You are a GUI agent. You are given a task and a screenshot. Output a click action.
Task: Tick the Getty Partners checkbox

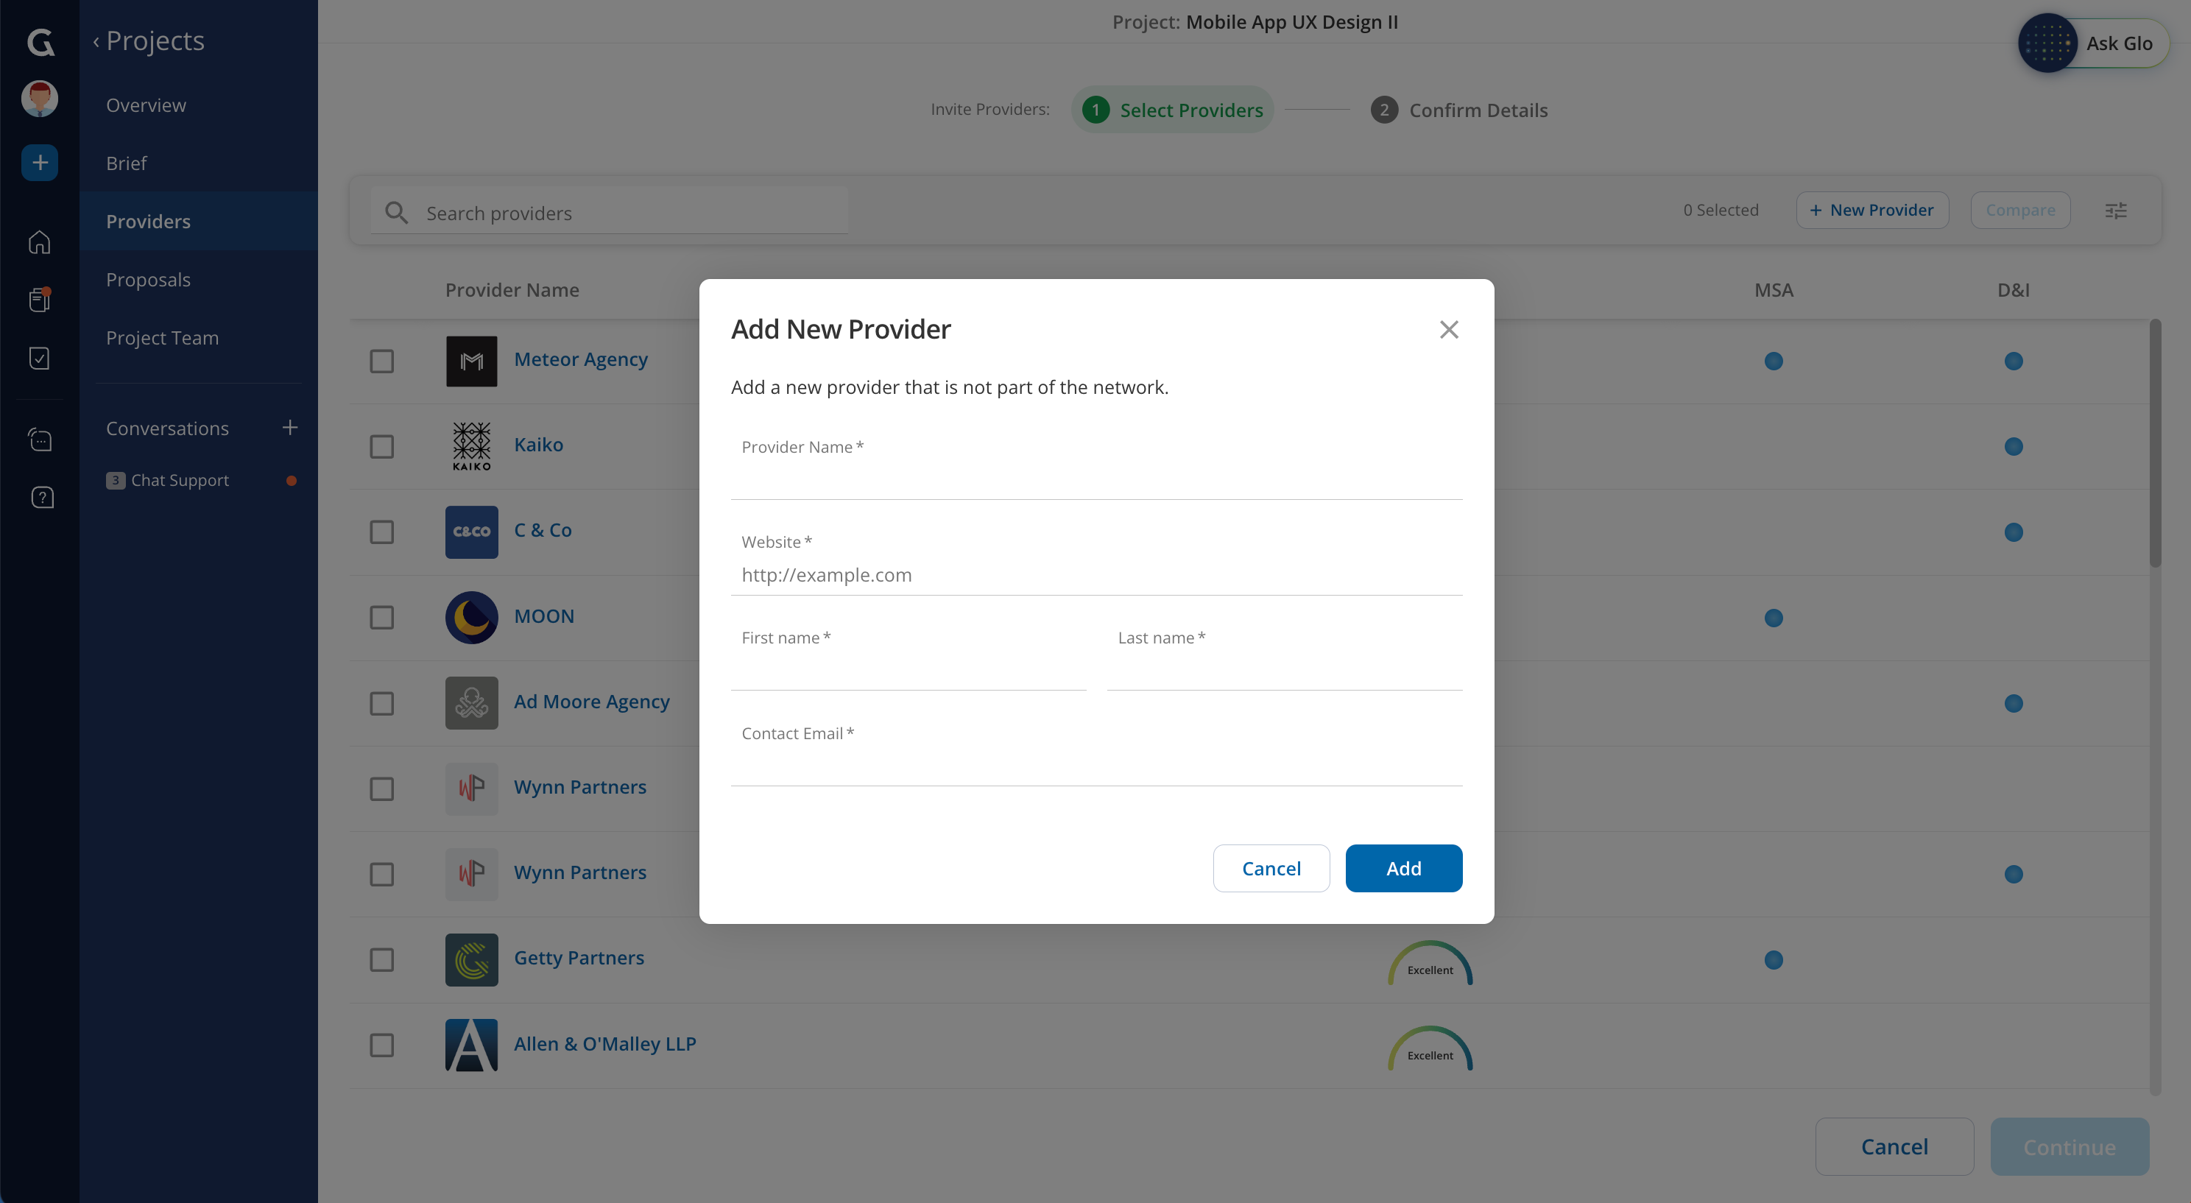tap(382, 960)
